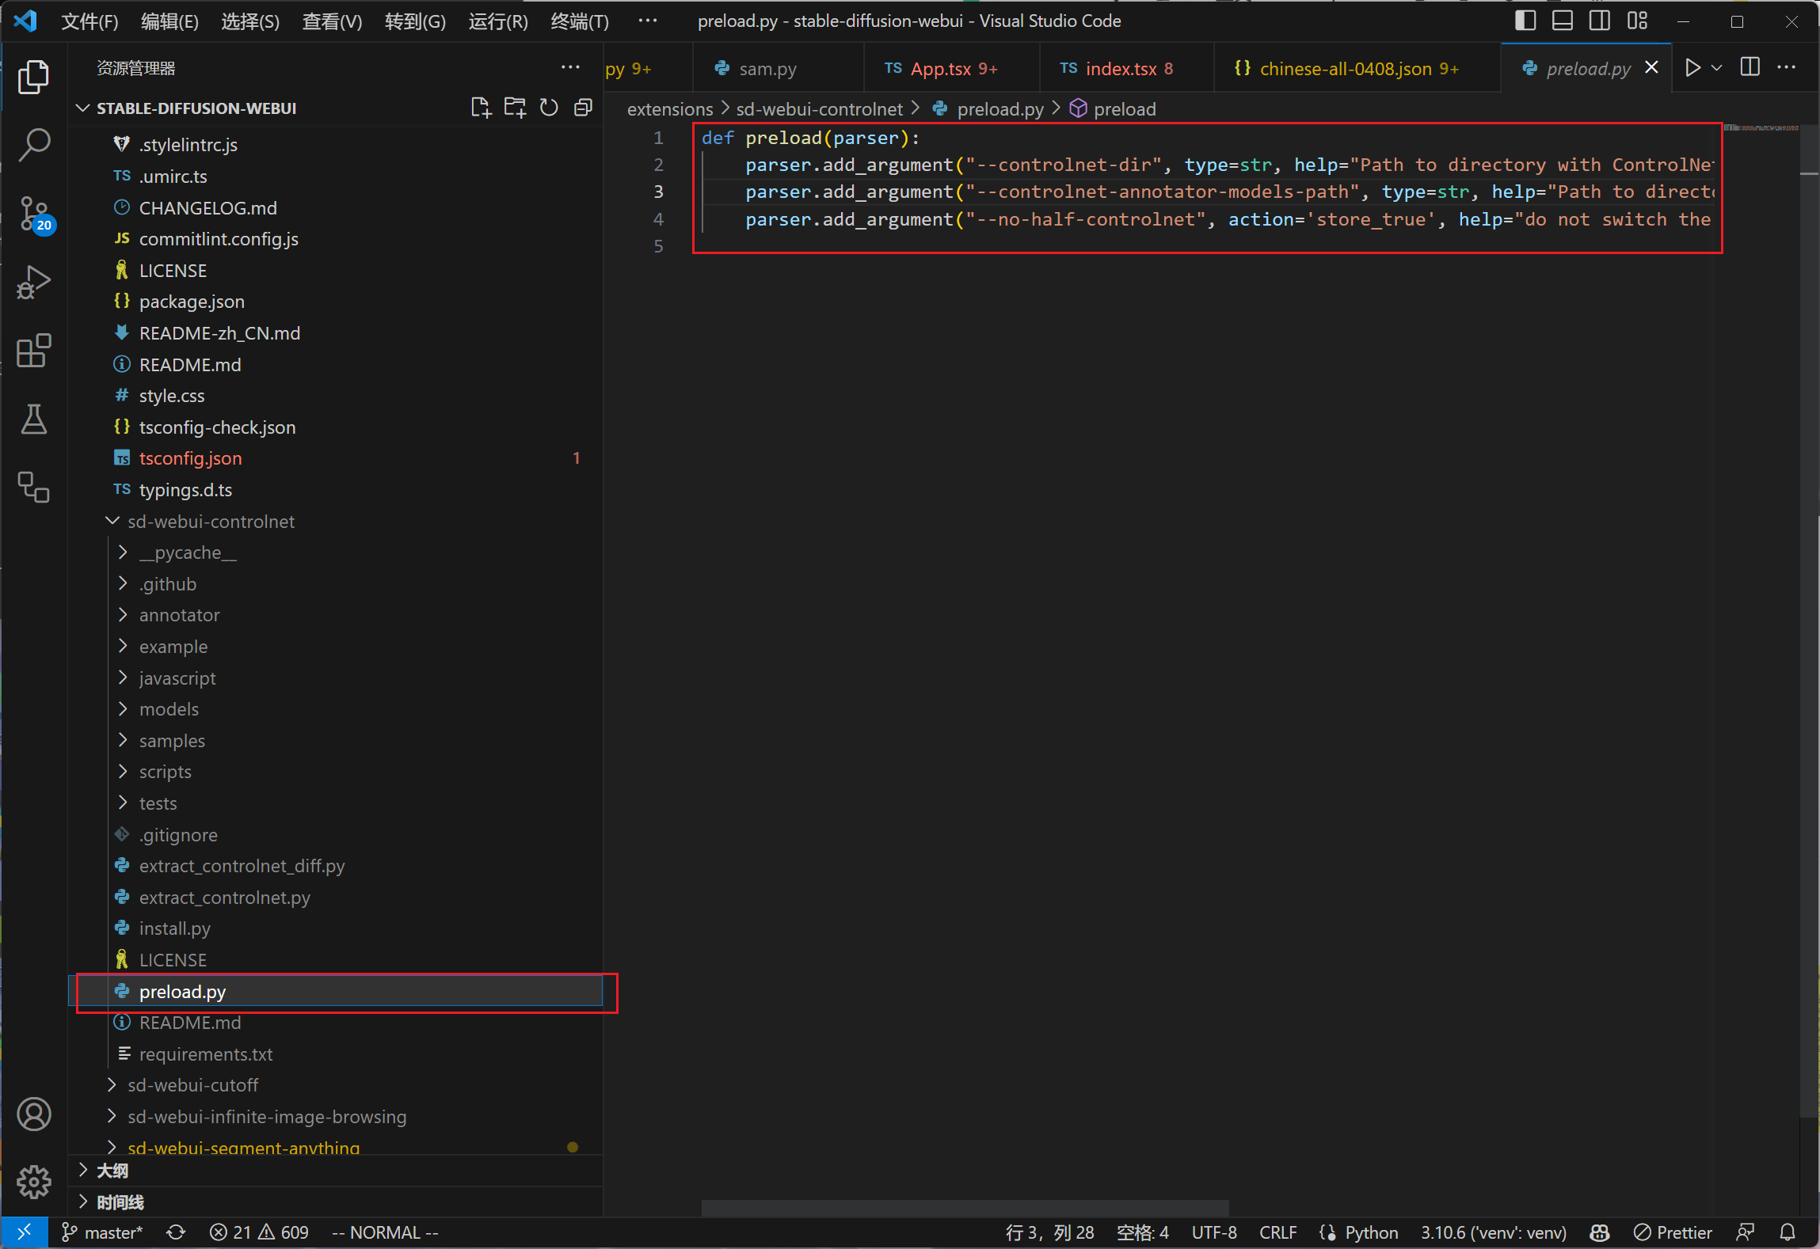Toggle the primary side bar layout
This screenshot has height=1249, width=1820.
click(x=1525, y=21)
